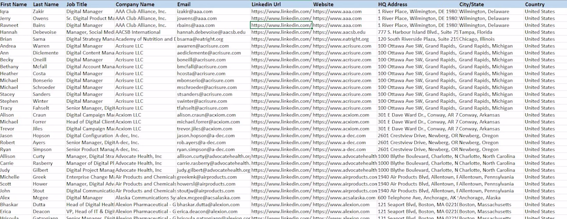Select the alison.craun@acxiom.com cell
The width and height of the screenshot is (567, 219).
[213, 115]
